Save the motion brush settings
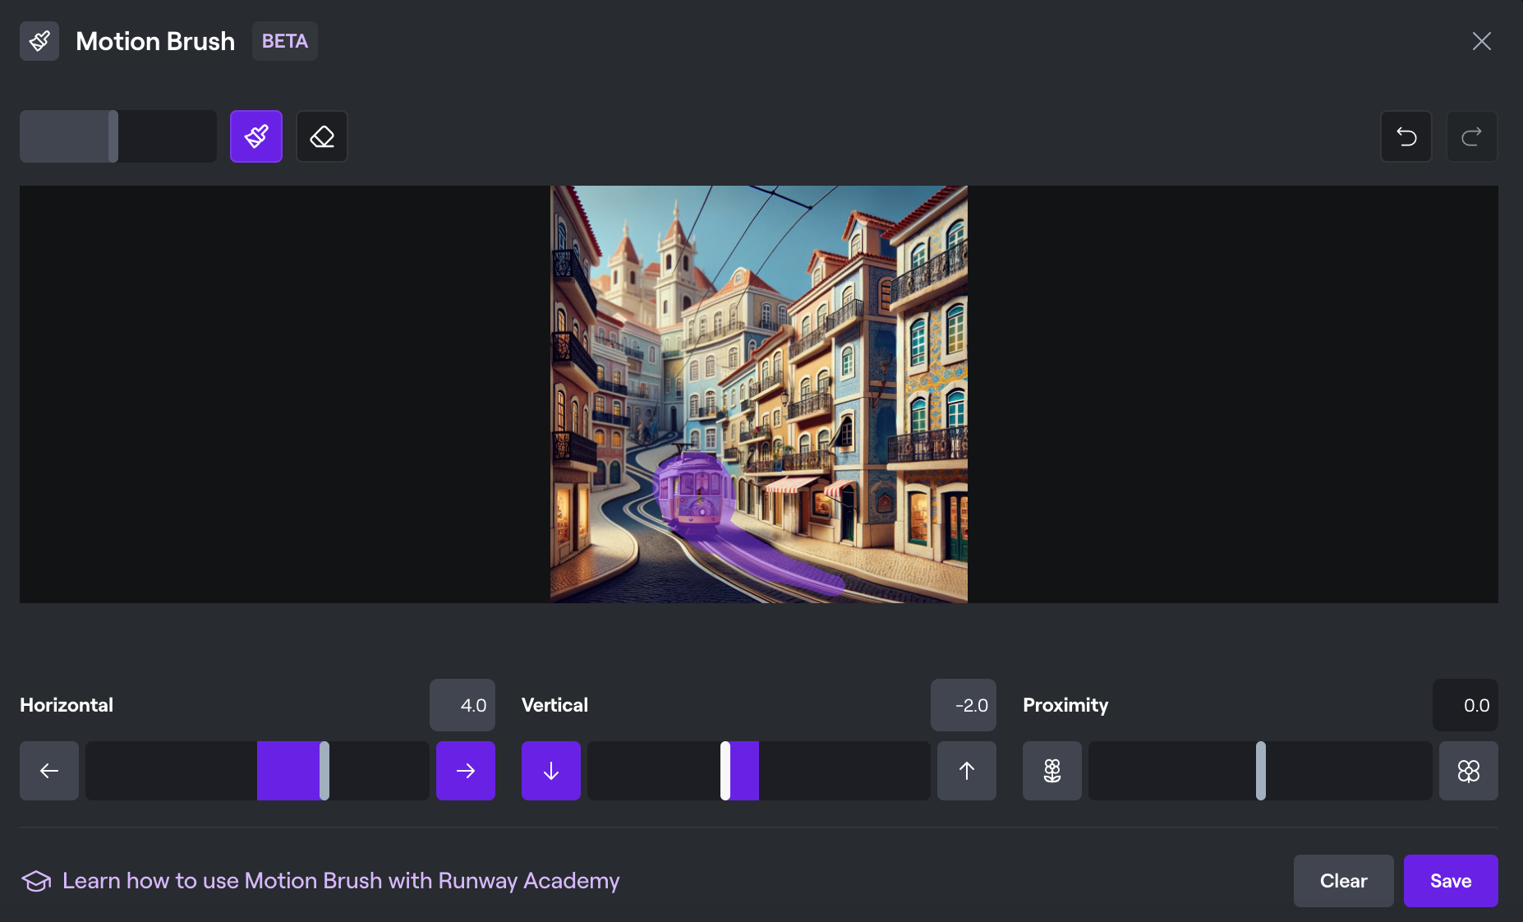 (1451, 881)
